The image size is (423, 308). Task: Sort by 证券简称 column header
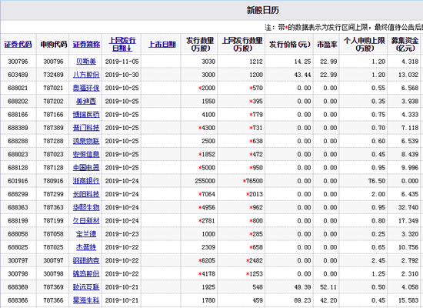tap(86, 44)
